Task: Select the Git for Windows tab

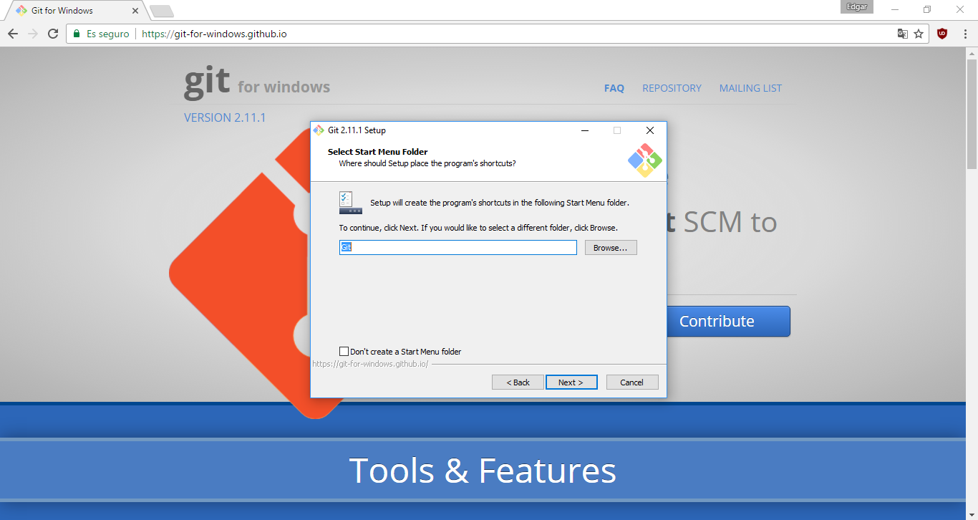Action: [x=74, y=11]
